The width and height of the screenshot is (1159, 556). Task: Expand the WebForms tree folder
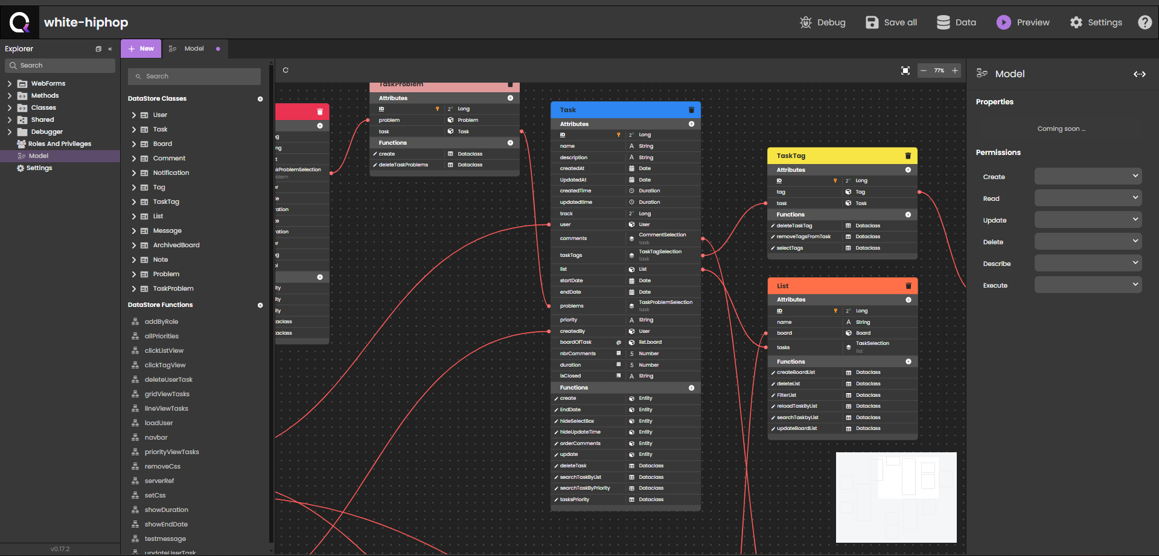point(10,84)
